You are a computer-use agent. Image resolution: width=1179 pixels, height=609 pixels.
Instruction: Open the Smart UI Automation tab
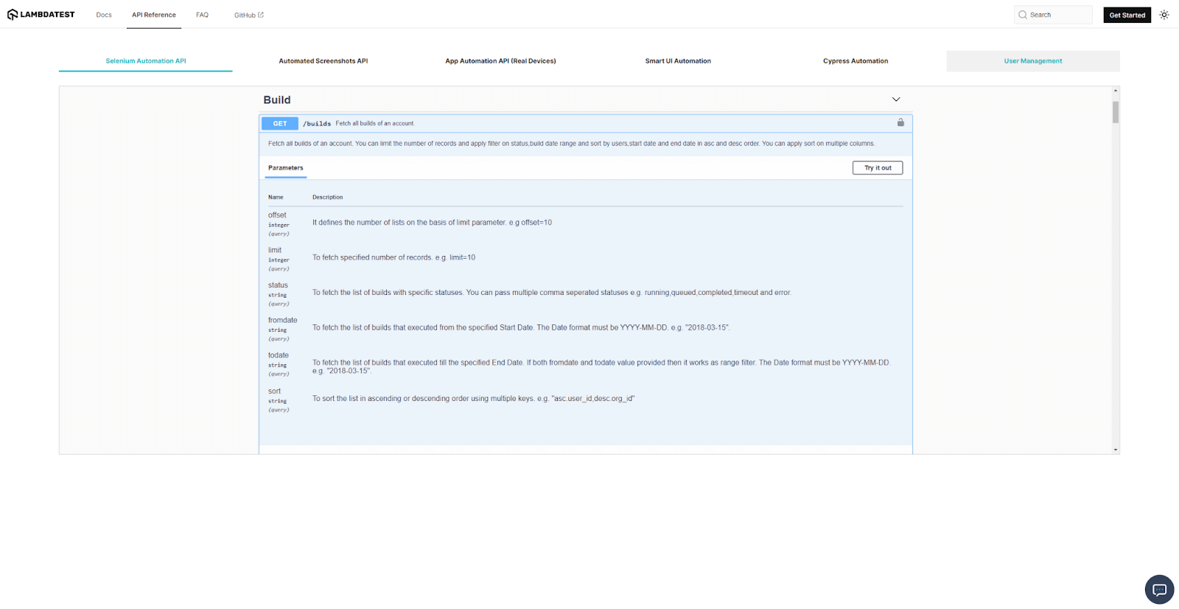click(x=678, y=61)
